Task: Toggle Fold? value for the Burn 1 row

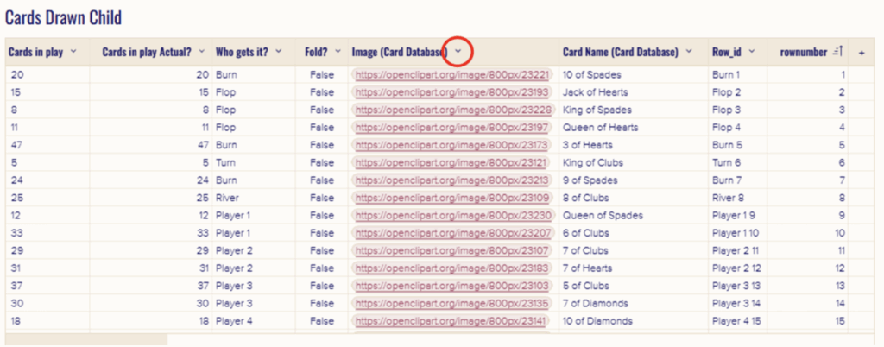Action: click(321, 75)
